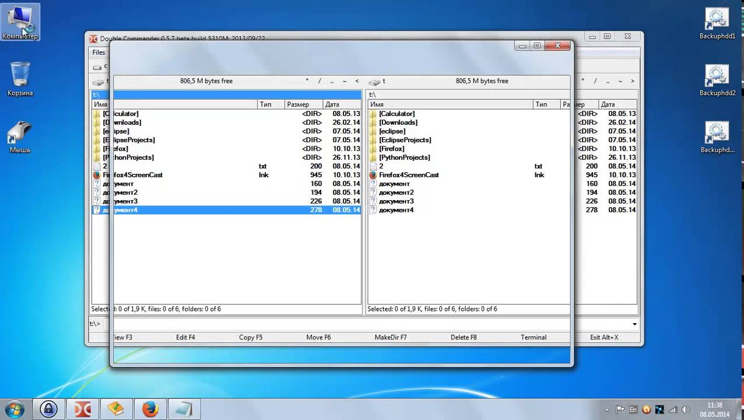
Task: Click the Firefox4ScreenCast file icon in right panel
Action: pos(373,175)
